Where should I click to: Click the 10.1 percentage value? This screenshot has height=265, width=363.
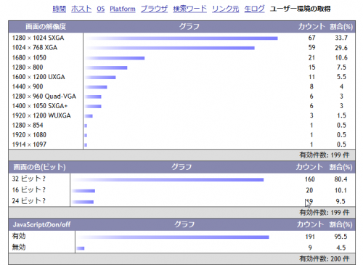point(340,190)
